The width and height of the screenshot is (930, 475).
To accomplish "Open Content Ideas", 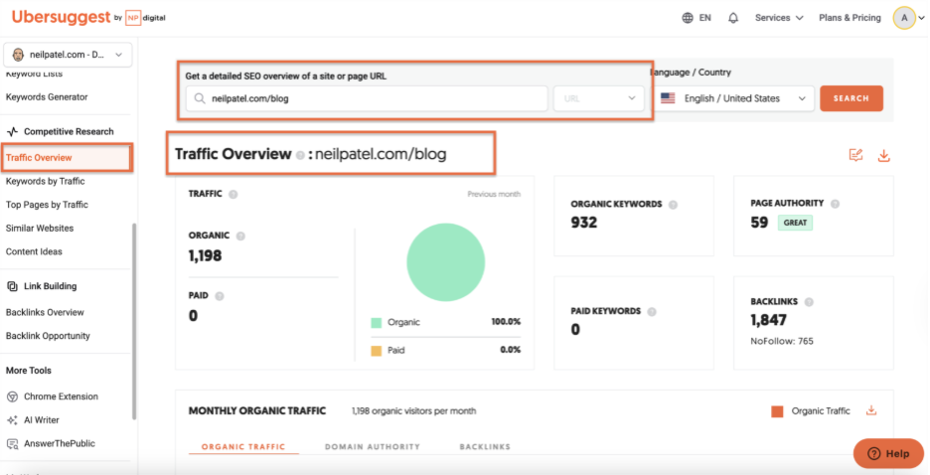I will [x=34, y=251].
